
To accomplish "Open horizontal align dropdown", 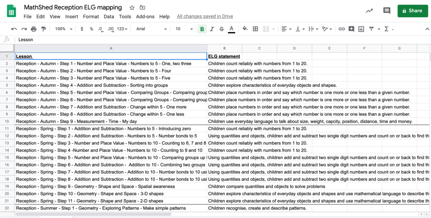I will tap(286, 29).
